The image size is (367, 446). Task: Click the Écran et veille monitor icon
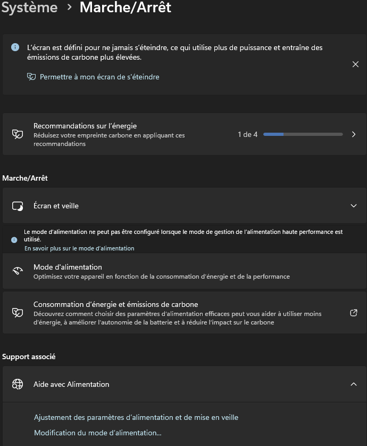point(18,206)
